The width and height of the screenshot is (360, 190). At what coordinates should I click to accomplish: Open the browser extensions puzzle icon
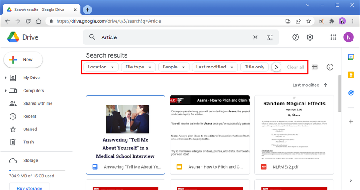pyautogui.click(x=332, y=21)
